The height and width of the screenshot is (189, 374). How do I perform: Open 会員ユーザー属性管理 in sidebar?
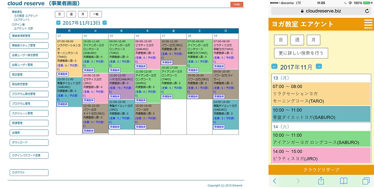29,55
